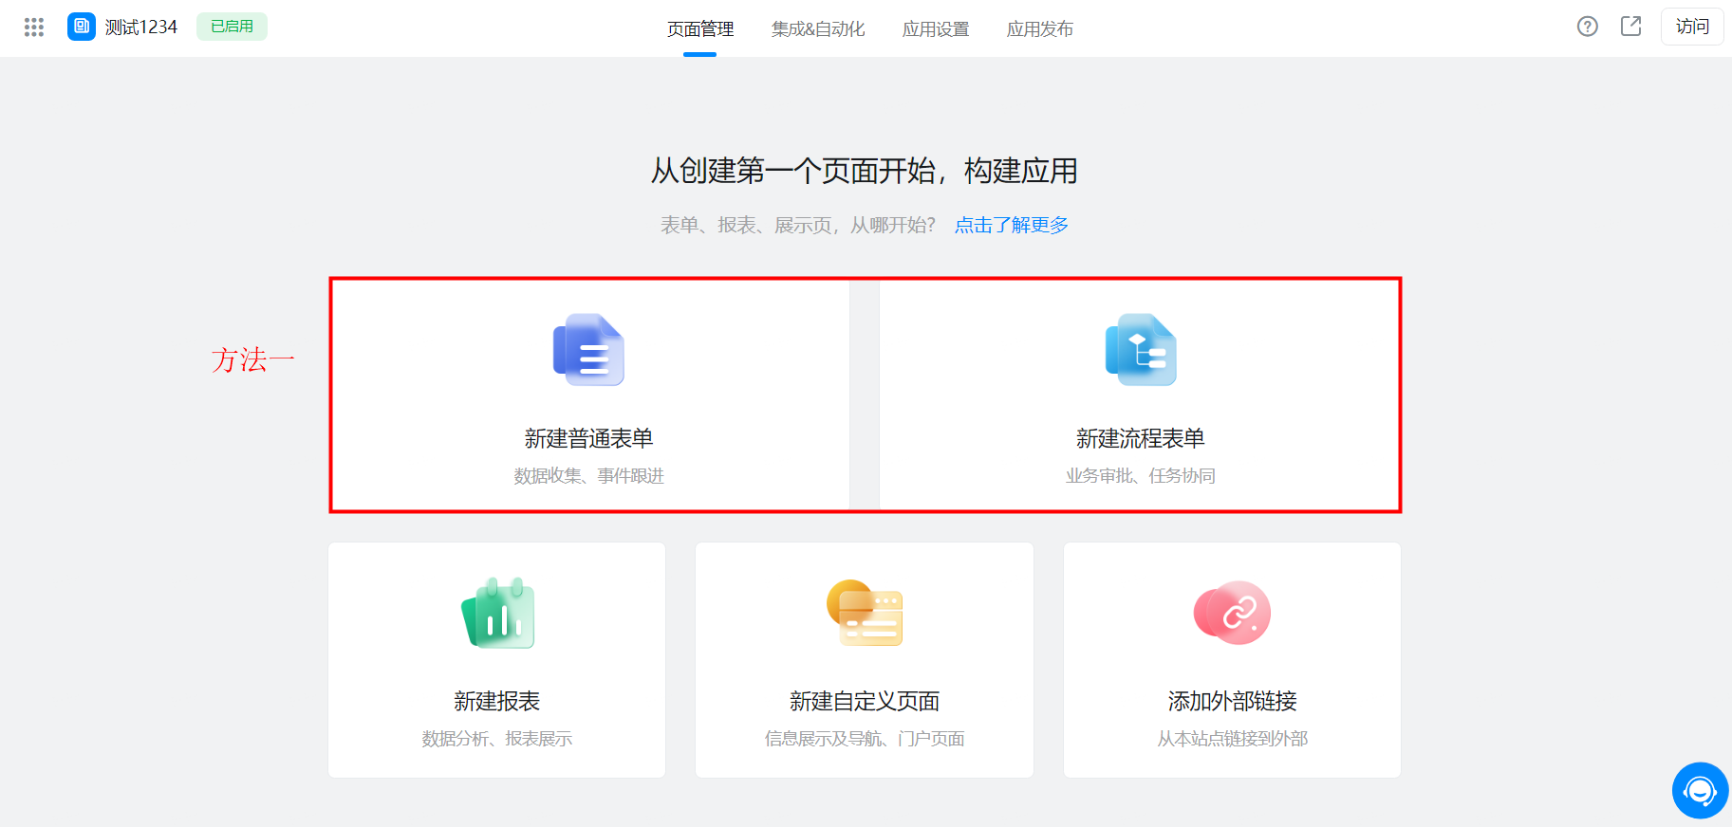Click the 表单、报表、展示页，从哪开始? text

pyautogui.click(x=798, y=225)
